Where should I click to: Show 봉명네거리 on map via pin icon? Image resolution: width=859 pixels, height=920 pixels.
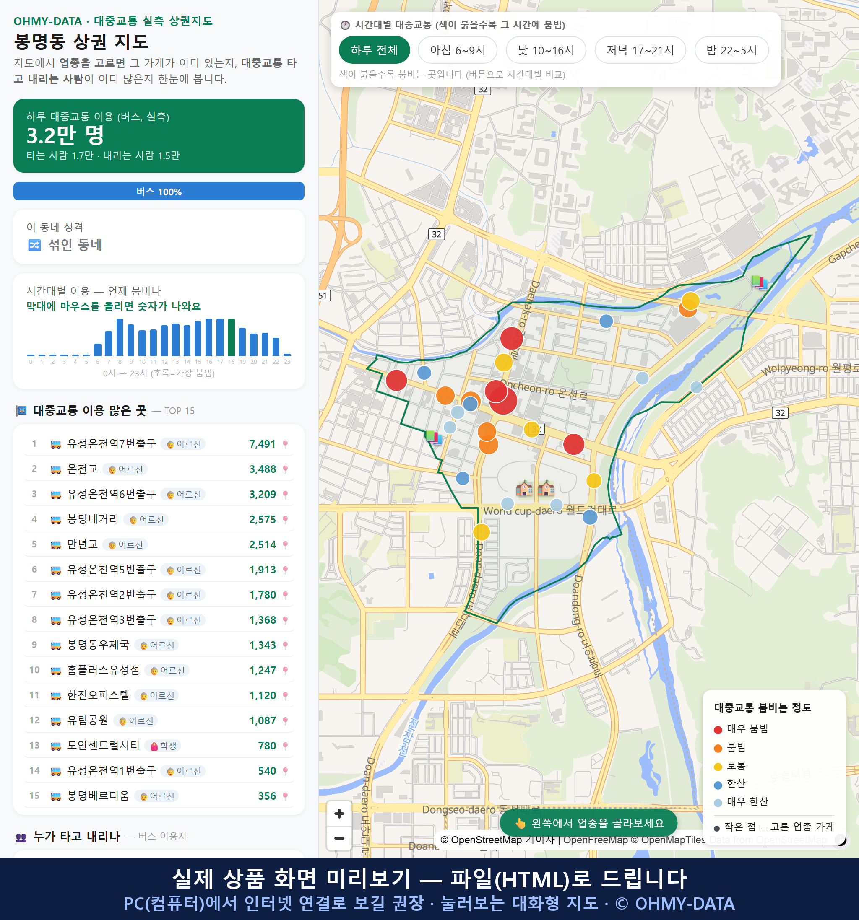pyautogui.click(x=285, y=520)
